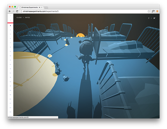
Task: Open the INFOS link
Action: coord(28,18)
